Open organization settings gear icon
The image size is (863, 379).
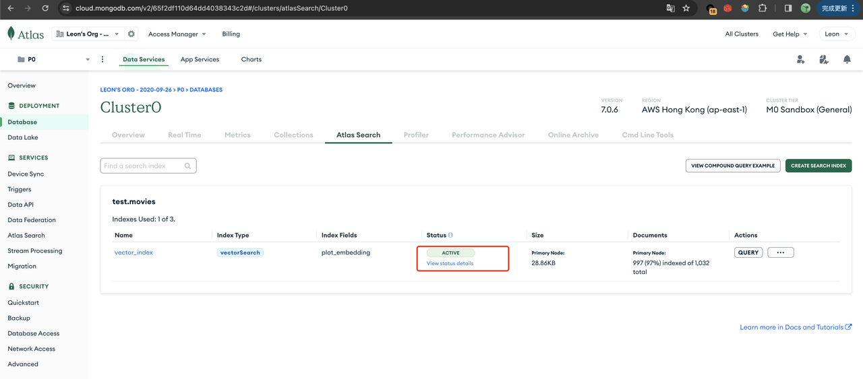pyautogui.click(x=131, y=34)
